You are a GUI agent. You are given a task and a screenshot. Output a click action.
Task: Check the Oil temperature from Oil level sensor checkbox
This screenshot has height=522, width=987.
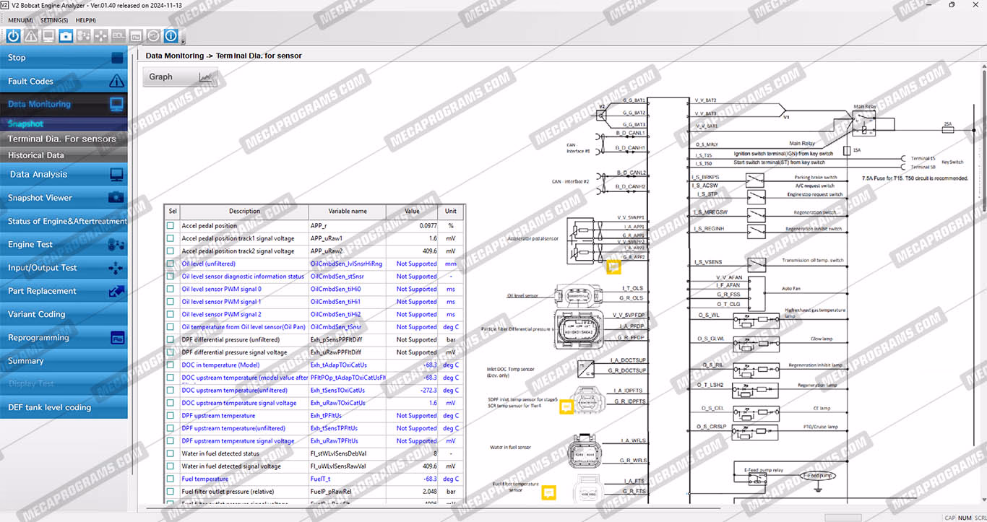click(171, 327)
